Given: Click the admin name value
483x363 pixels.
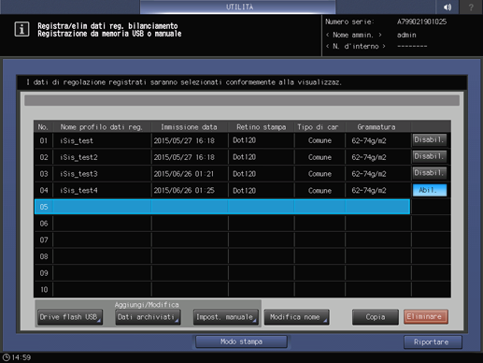Looking at the screenshot, I should 406,35.
